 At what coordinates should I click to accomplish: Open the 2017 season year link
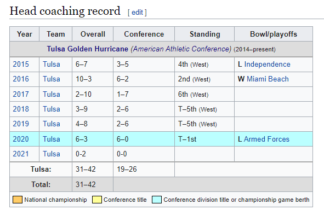tap(21, 94)
